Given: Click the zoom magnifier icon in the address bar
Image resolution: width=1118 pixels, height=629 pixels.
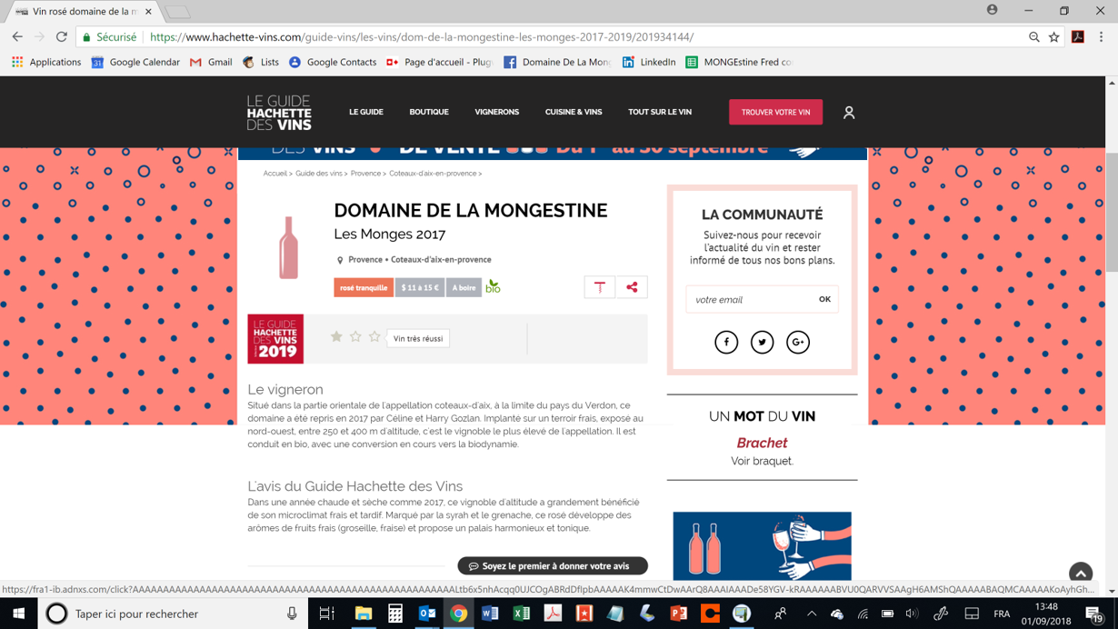Looking at the screenshot, I should pos(1034,37).
